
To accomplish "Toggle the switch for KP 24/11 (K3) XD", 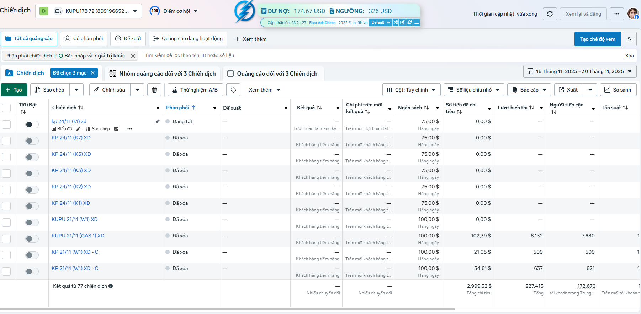I will [32, 173].
